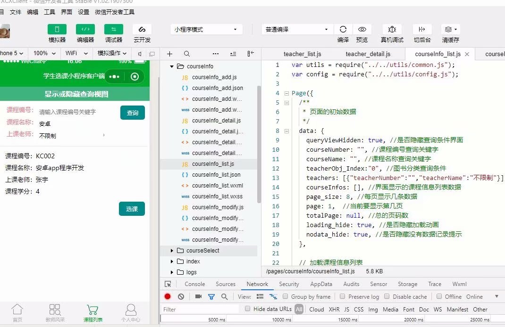
Task: Click the preview (预览) eye icon
Action: (x=362, y=29)
